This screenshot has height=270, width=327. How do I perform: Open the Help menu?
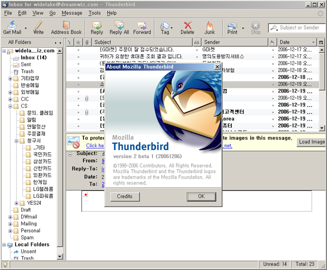tap(112, 13)
